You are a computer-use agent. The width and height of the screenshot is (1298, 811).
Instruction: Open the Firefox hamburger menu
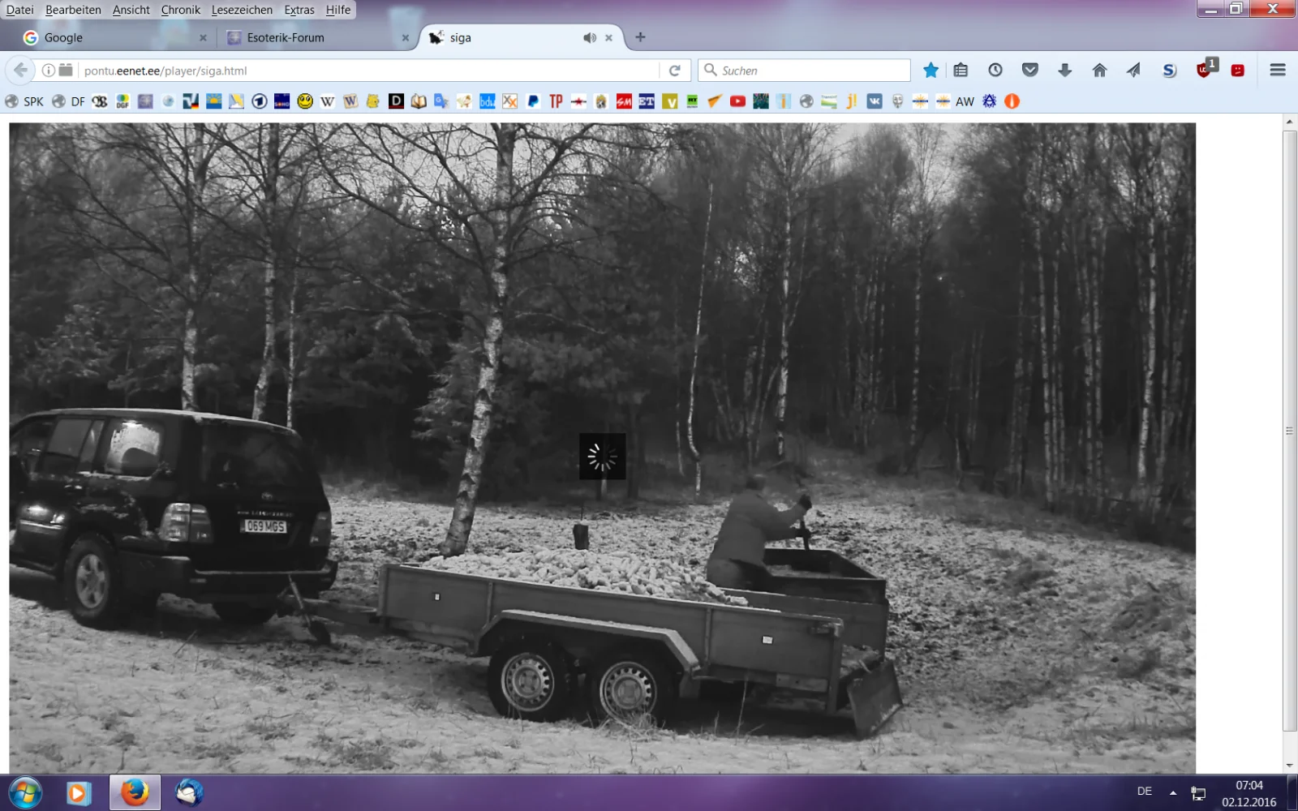[1277, 71]
